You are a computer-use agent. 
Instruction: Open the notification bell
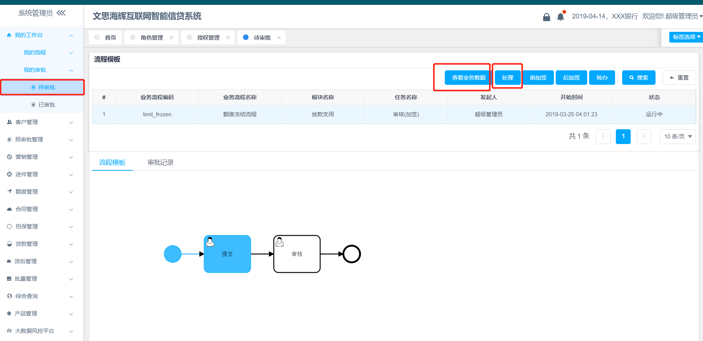560,17
